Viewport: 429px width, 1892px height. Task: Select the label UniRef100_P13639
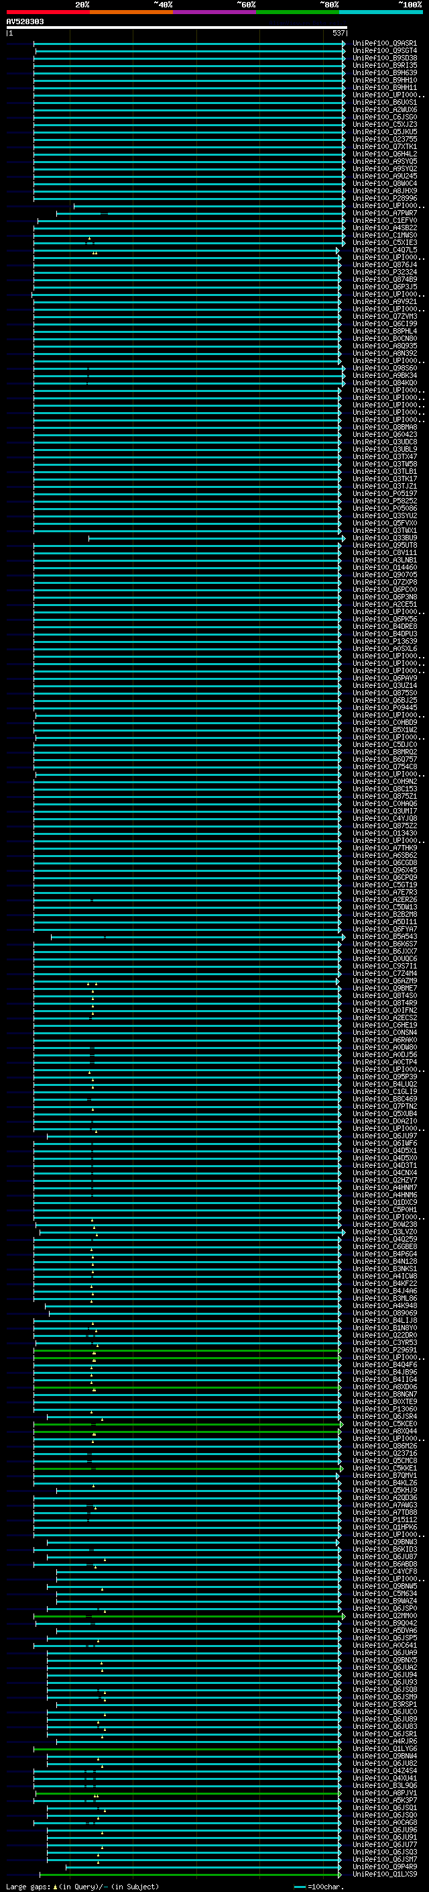tap(385, 641)
